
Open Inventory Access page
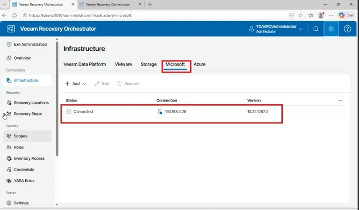(29, 158)
